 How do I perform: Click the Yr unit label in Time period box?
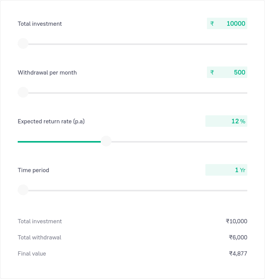click(x=243, y=170)
